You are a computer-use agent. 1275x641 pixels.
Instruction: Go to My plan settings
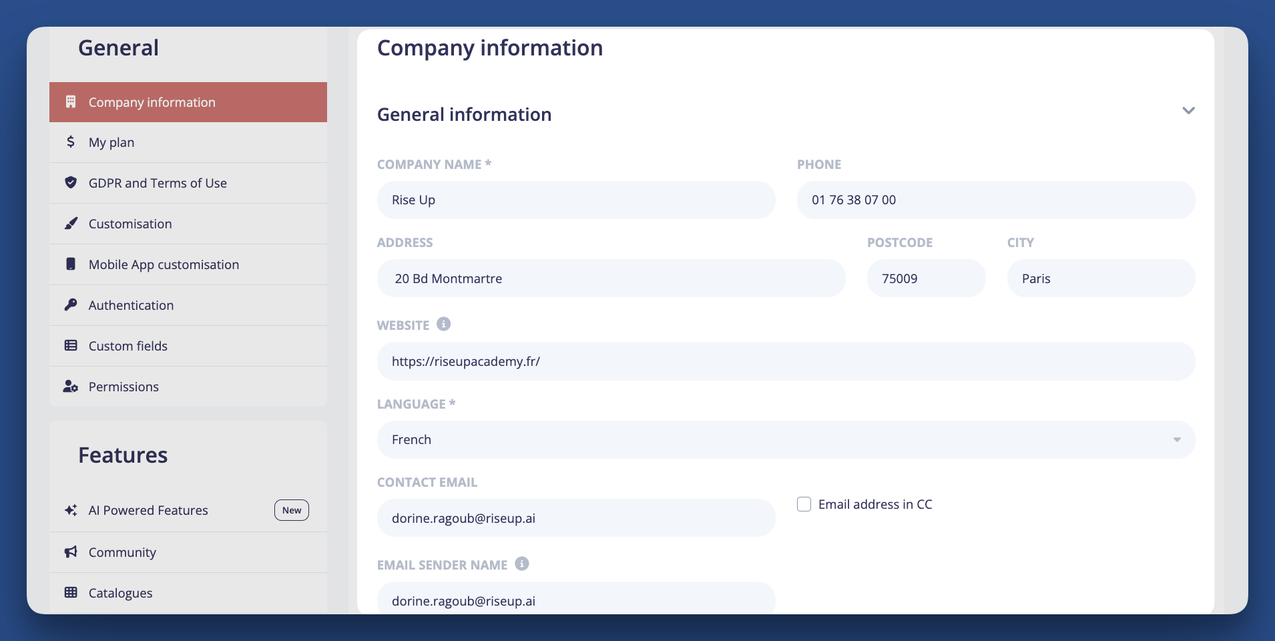click(x=188, y=142)
